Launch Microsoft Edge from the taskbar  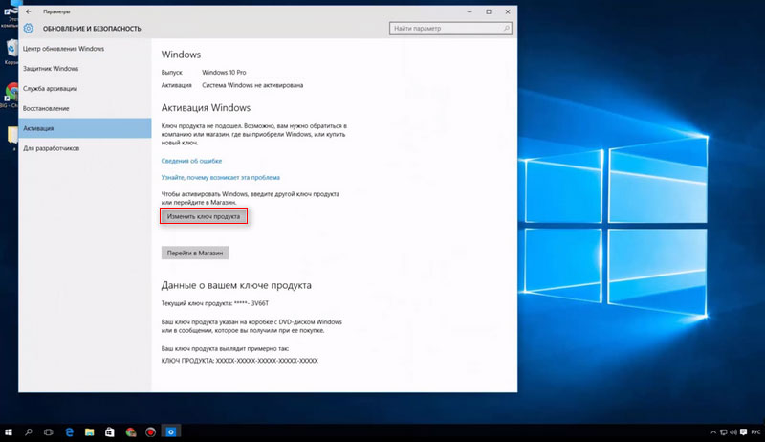tap(69, 432)
